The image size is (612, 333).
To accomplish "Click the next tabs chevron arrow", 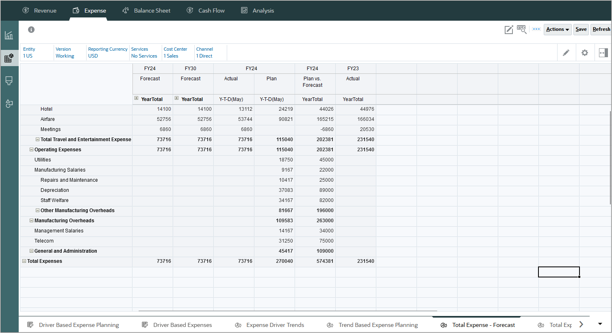I will point(581,324).
